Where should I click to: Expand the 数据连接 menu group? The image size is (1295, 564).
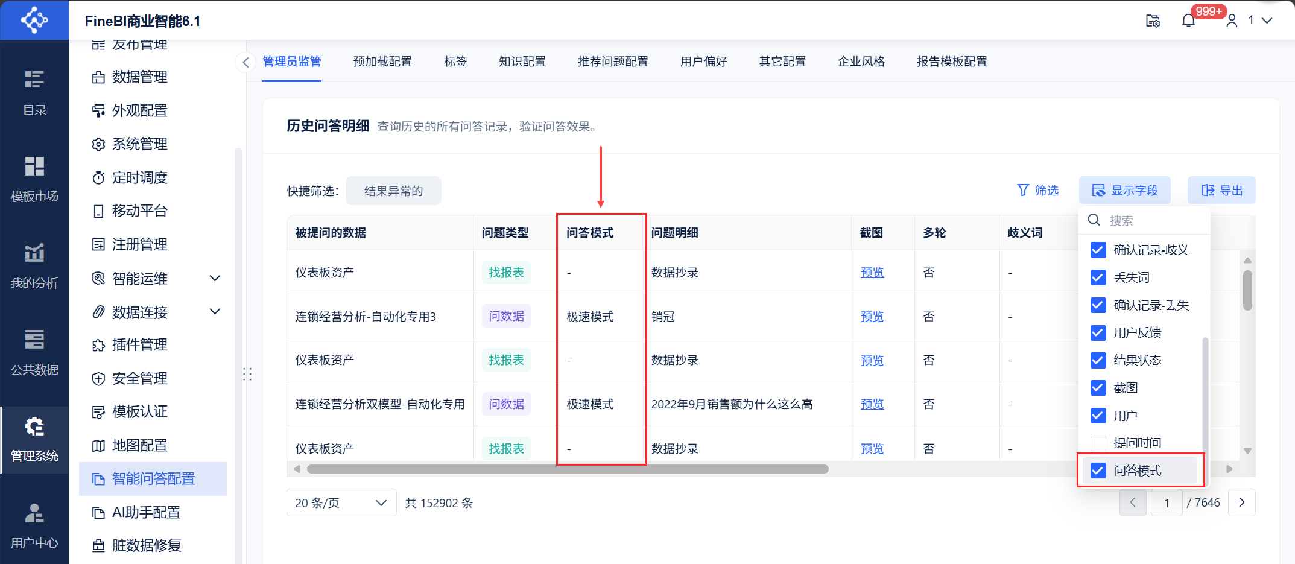click(215, 312)
